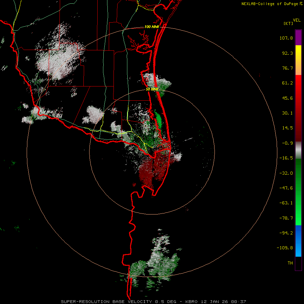Click the 100 NMI range ring label
The image size is (304, 304).
(152, 27)
